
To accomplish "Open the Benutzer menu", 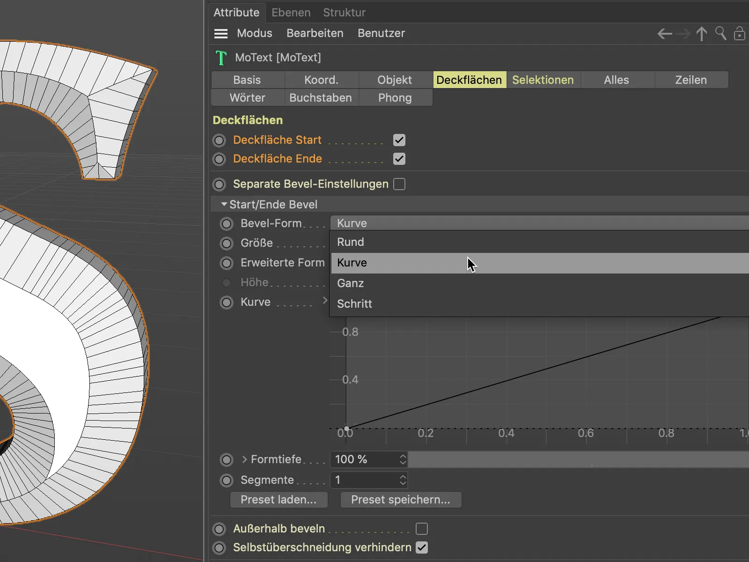I will click(381, 33).
